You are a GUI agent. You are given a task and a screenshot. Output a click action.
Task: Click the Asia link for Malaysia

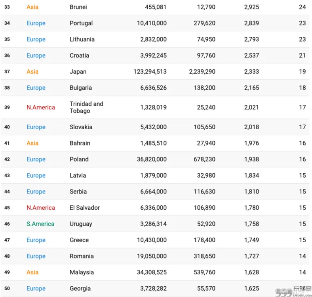click(x=32, y=272)
